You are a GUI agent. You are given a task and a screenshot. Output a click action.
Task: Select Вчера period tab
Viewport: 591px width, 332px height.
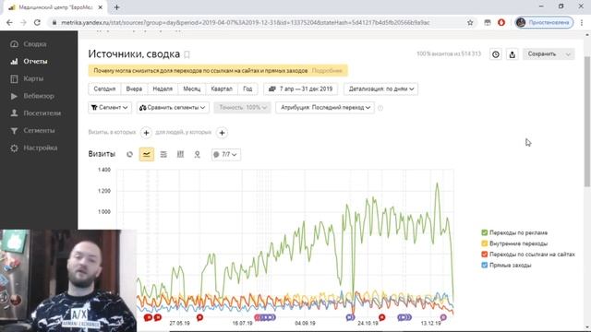(x=134, y=89)
